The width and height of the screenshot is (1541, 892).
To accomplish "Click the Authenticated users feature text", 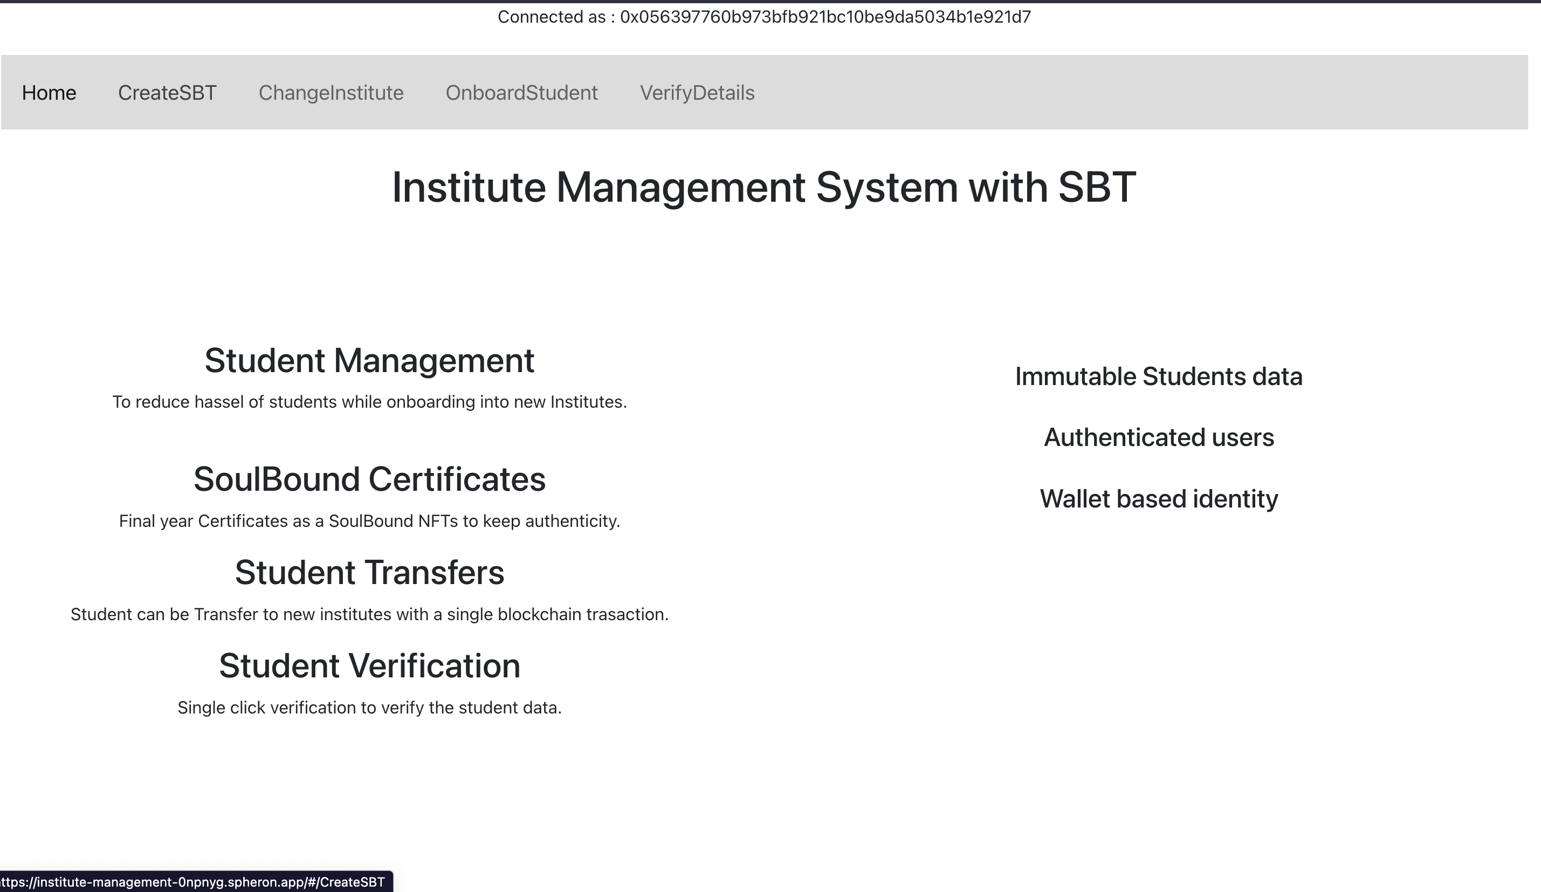I will (x=1159, y=437).
